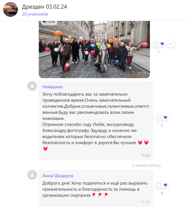
Task: Open the Дрезден 03.02.24 chat title
Action: pos(44,7)
